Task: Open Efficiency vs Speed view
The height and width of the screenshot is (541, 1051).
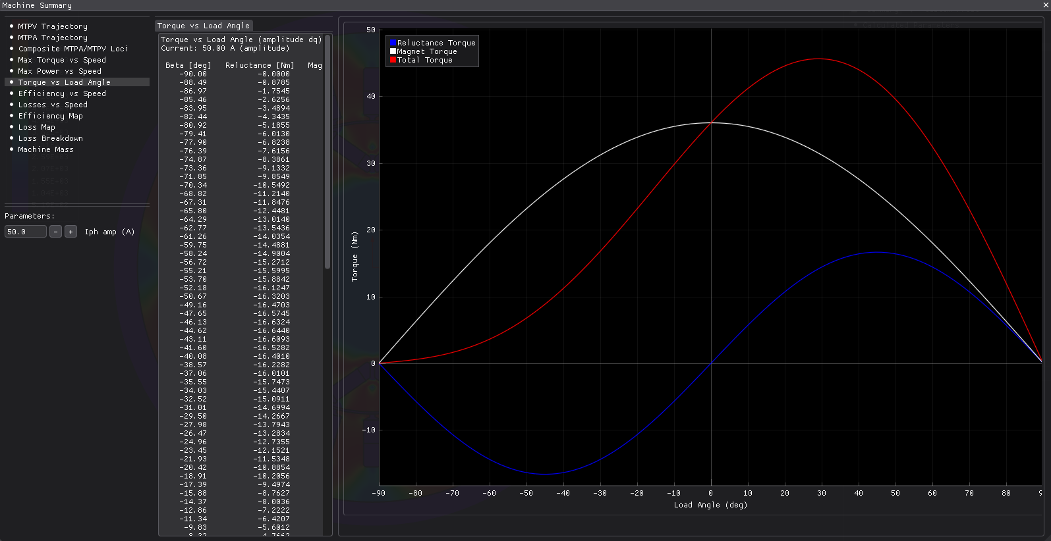Action: tap(62, 93)
